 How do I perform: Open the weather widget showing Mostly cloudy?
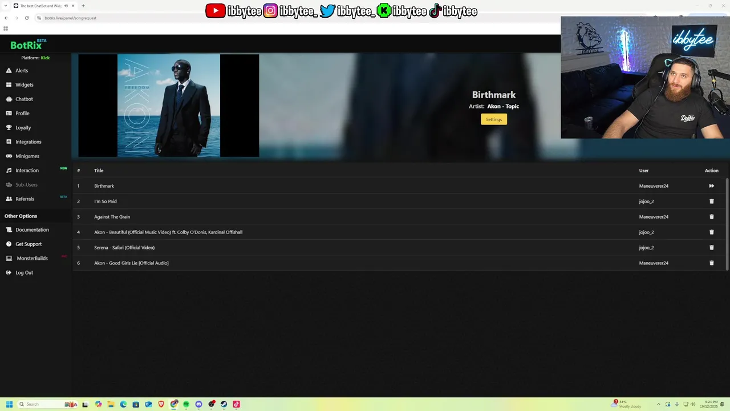coord(626,404)
